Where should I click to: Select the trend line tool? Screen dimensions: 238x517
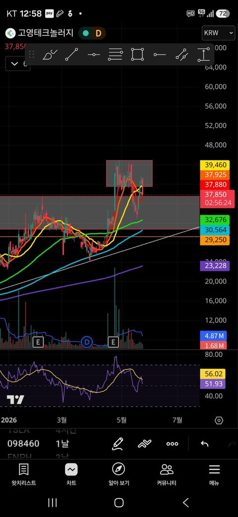72,54
